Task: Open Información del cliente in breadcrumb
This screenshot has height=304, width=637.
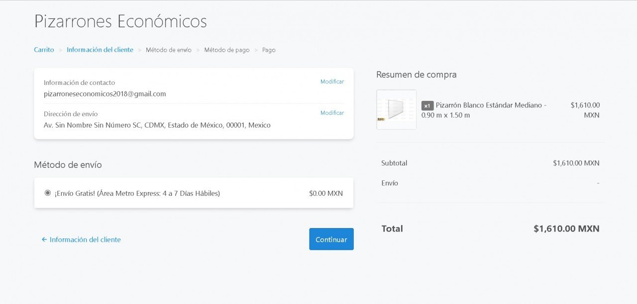Action: [x=100, y=50]
